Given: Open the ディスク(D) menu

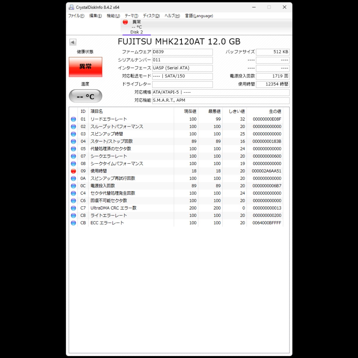Looking at the screenshot, I should click(x=151, y=16).
